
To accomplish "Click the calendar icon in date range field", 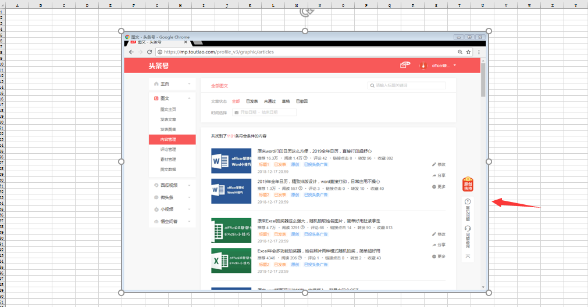I will [x=237, y=113].
